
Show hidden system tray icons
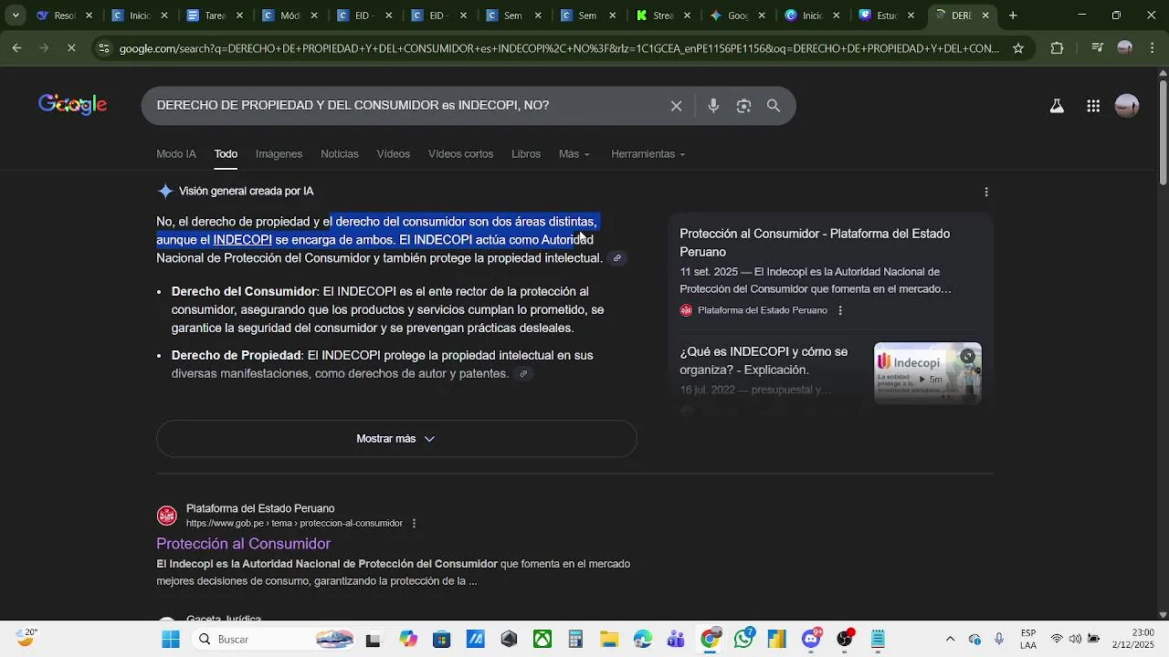(950, 640)
